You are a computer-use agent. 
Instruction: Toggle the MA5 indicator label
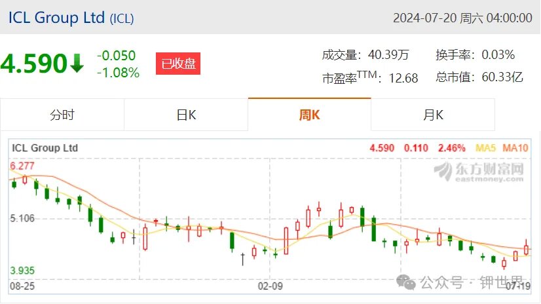click(485, 148)
